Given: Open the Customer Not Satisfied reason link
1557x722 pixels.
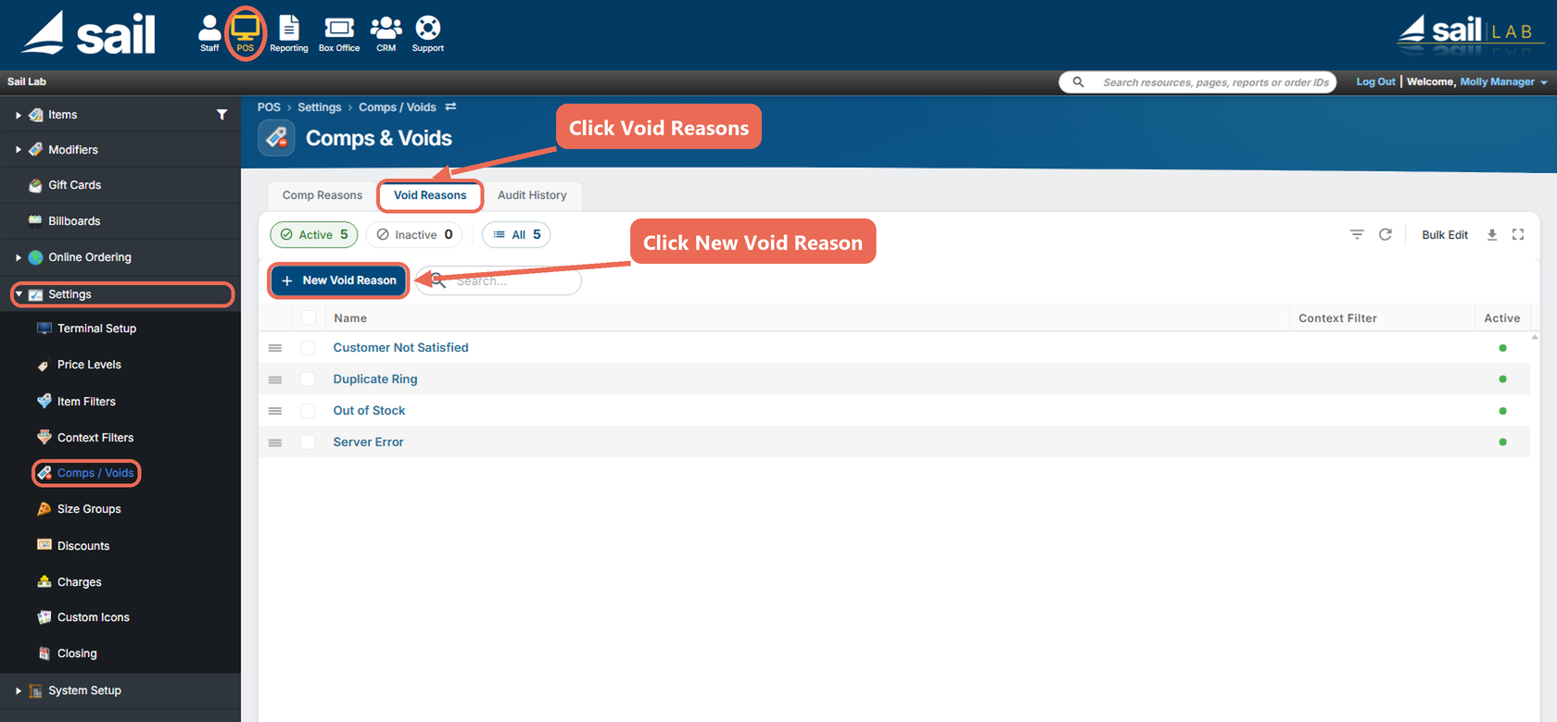Looking at the screenshot, I should click(x=400, y=348).
